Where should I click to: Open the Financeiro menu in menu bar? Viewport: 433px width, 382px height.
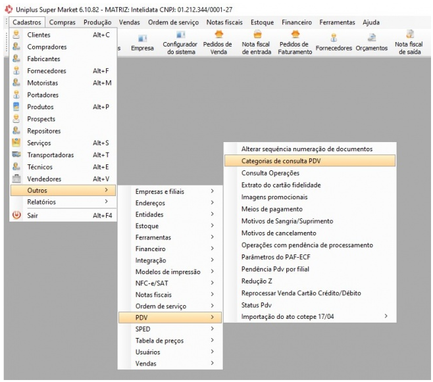[x=296, y=22]
